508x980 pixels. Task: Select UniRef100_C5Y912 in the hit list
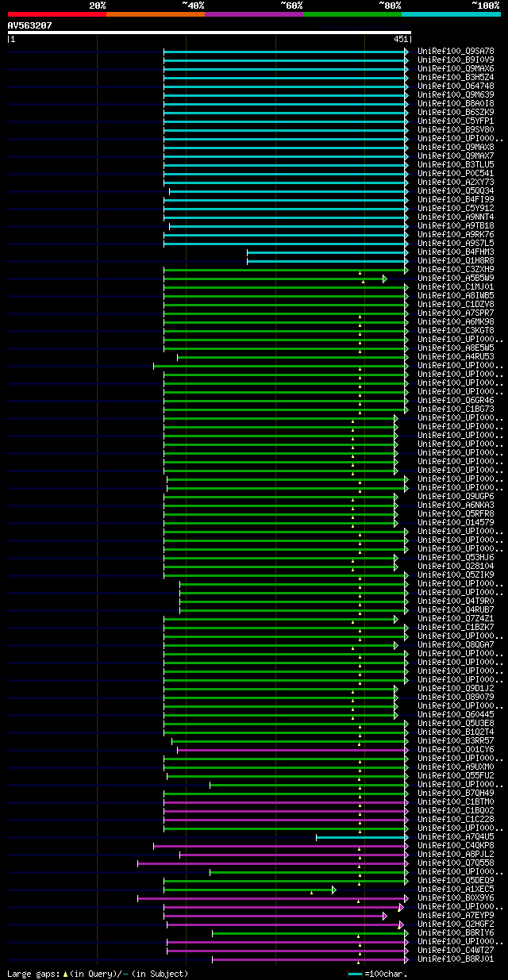pyautogui.click(x=456, y=209)
